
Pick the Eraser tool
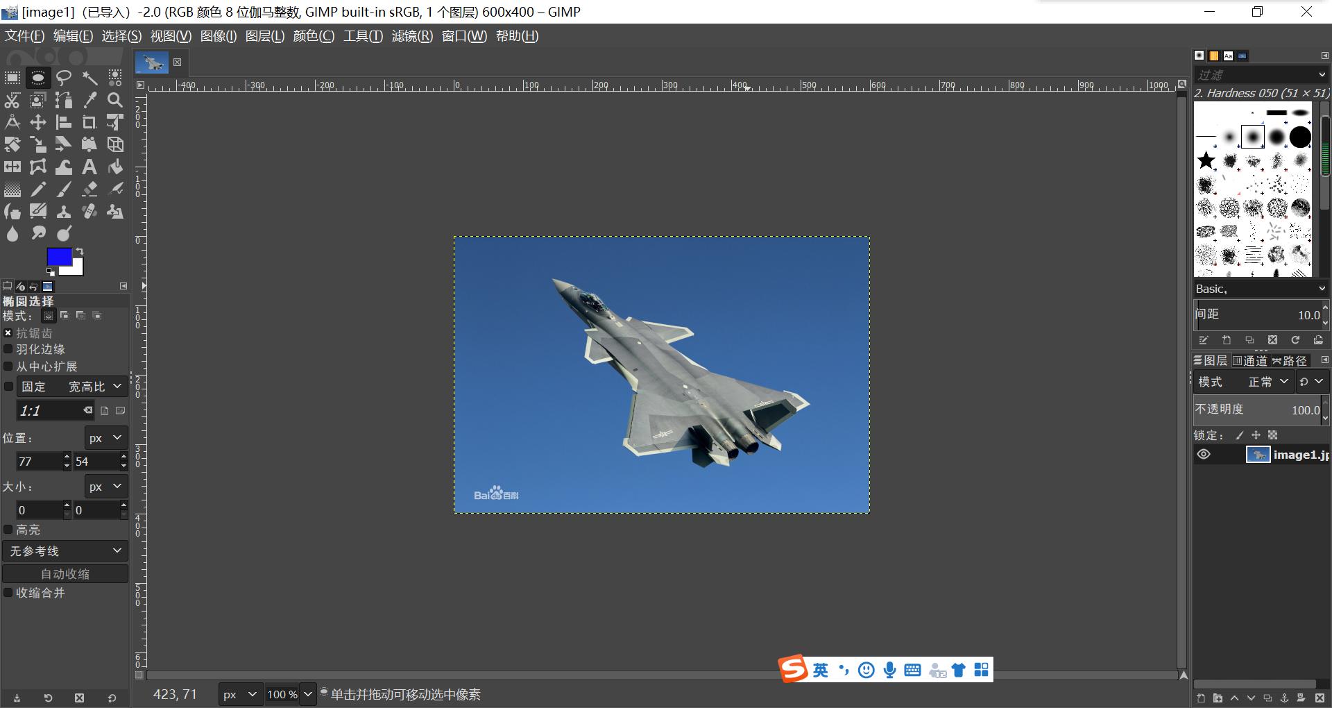[x=89, y=189]
